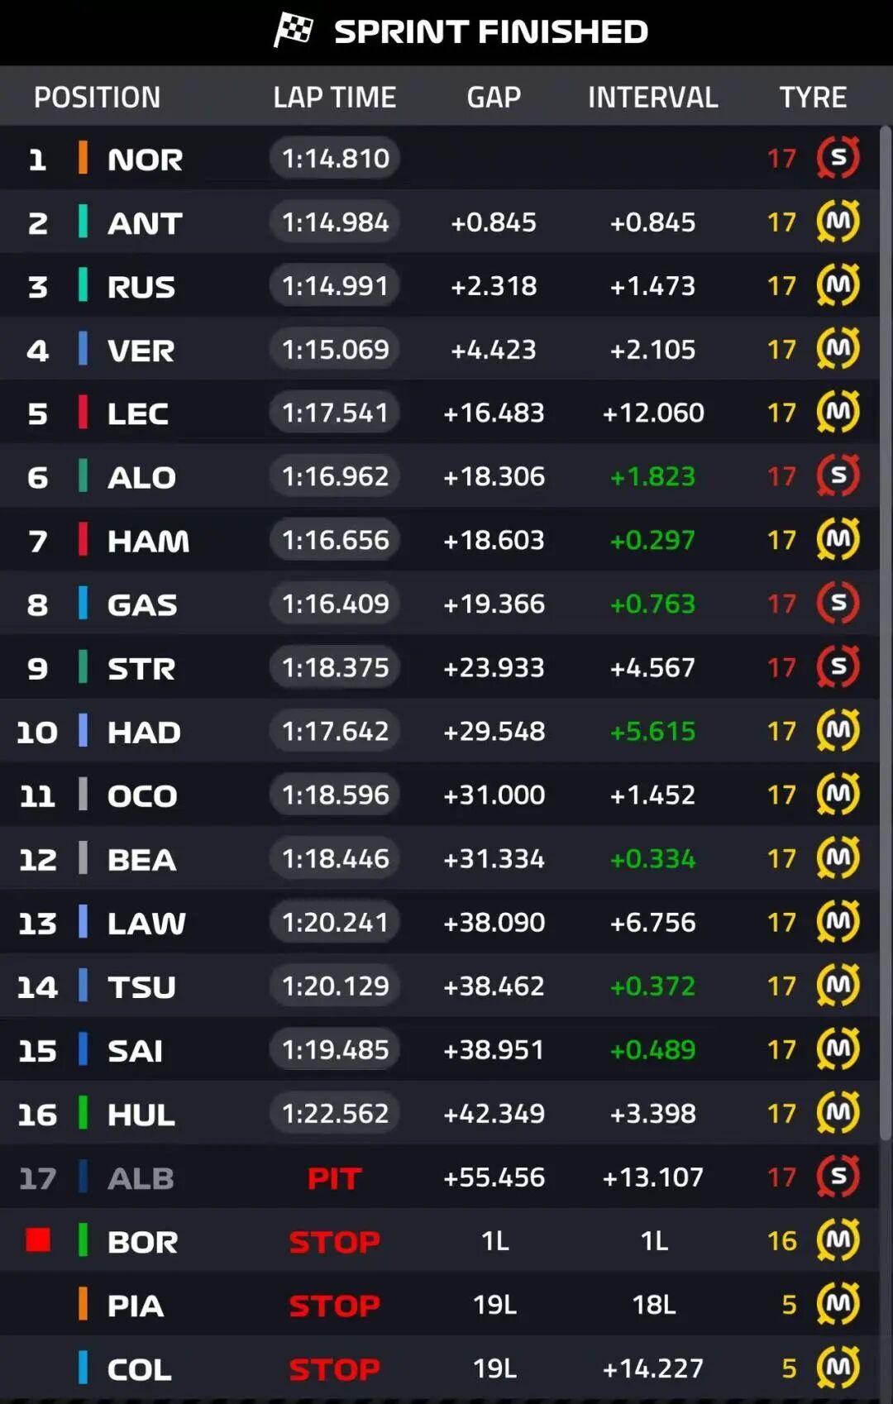Screen dimensions: 893x1404
Task: Click Norris's orange team color bar
Action: (83, 157)
